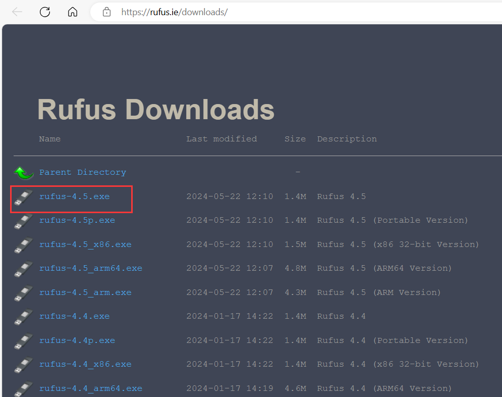502x397 pixels.
Task: Sort listing by the Name column header
Action: coord(49,139)
